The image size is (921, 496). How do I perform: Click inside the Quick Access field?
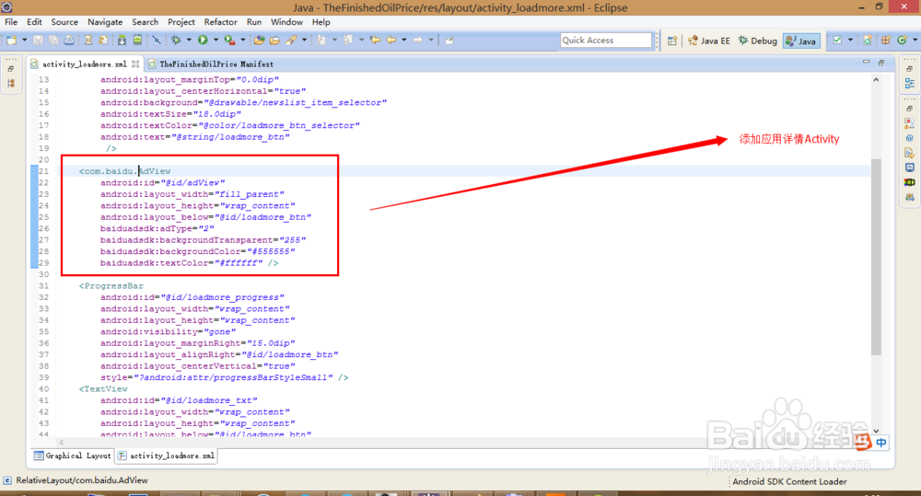coord(606,40)
